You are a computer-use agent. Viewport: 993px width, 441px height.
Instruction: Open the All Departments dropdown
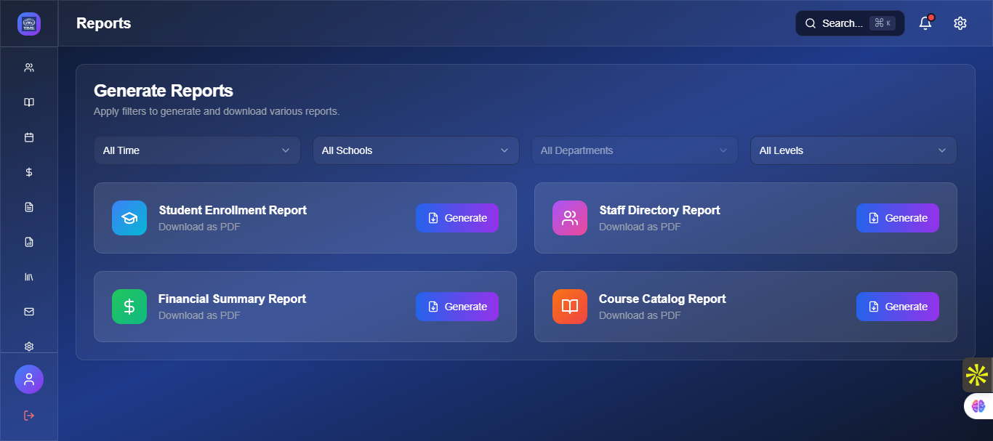[x=635, y=150]
